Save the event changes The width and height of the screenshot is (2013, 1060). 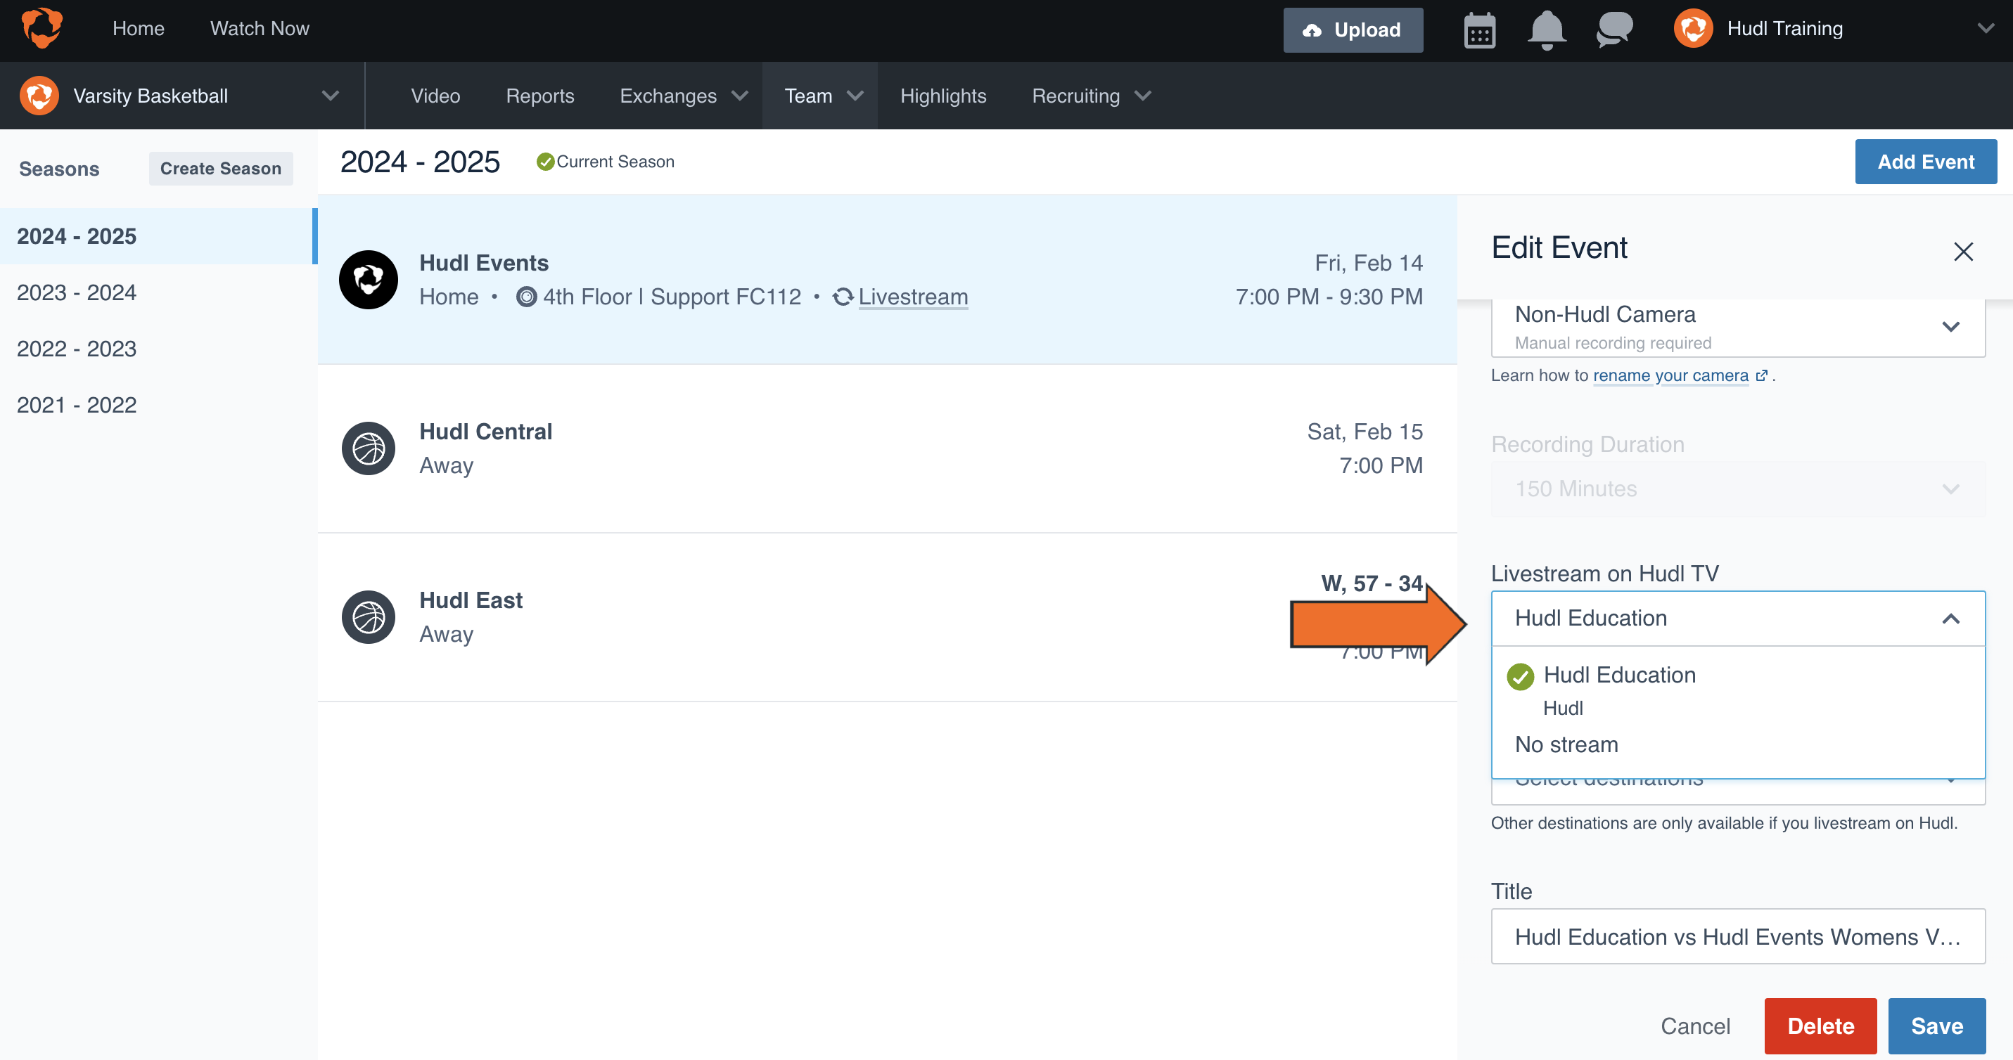1936,1026
